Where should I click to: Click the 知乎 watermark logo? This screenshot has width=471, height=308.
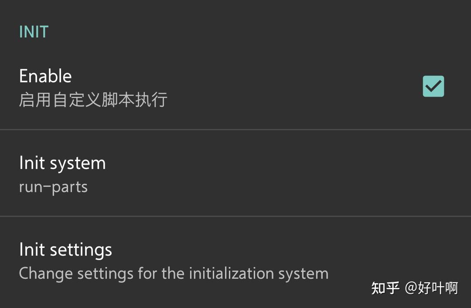tap(385, 288)
